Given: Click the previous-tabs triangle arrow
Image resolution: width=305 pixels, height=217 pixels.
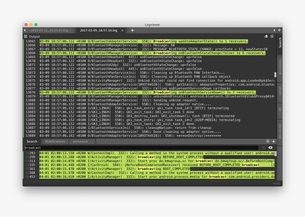Looking at the screenshot, I should pyautogui.click(x=25, y=30).
